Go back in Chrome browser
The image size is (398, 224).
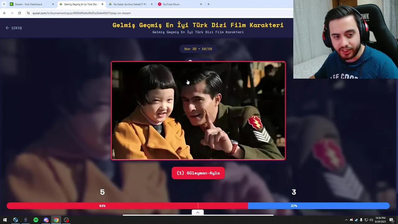4,13
